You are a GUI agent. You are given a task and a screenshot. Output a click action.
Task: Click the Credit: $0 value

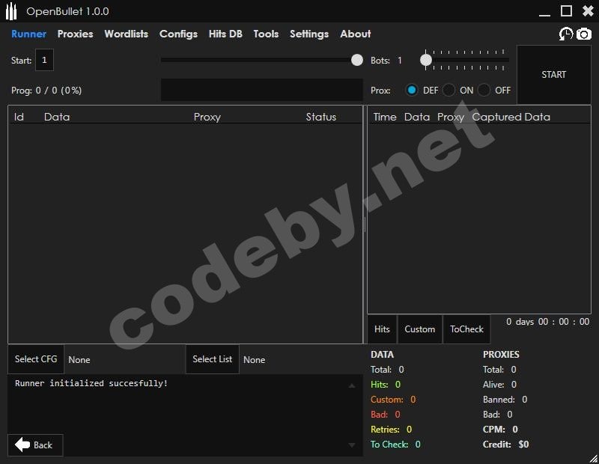506,444
